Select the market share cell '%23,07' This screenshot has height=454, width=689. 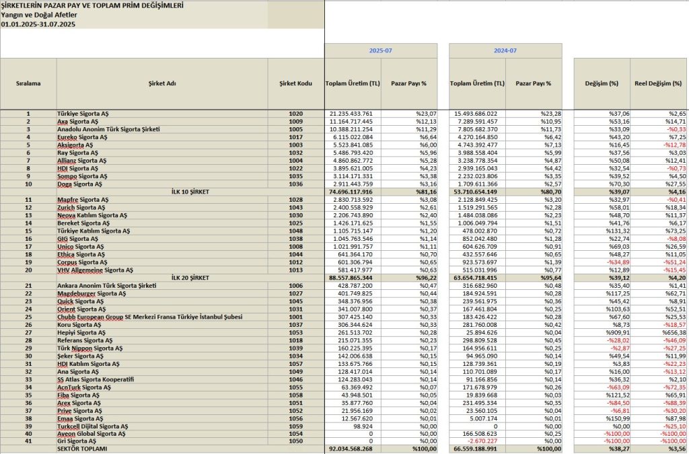[409, 114]
